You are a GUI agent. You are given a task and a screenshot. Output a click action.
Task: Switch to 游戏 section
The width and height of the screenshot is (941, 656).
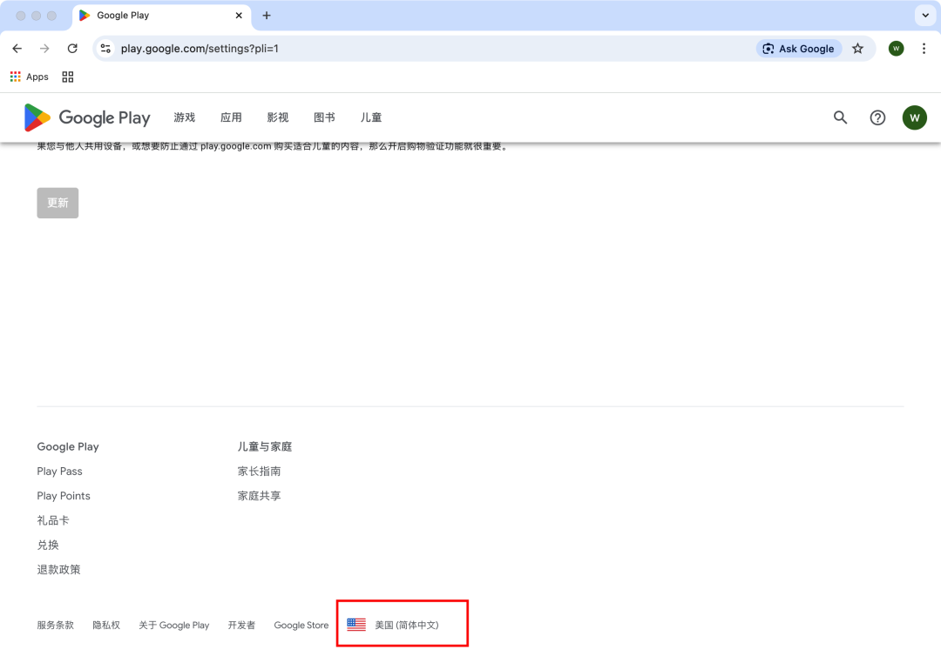pyautogui.click(x=184, y=117)
